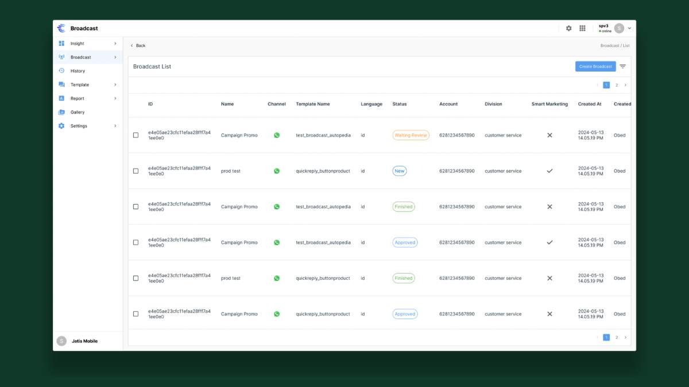This screenshot has width=689, height=387.
Task: Click next page arrow in bottom pagination
Action: 625,338
